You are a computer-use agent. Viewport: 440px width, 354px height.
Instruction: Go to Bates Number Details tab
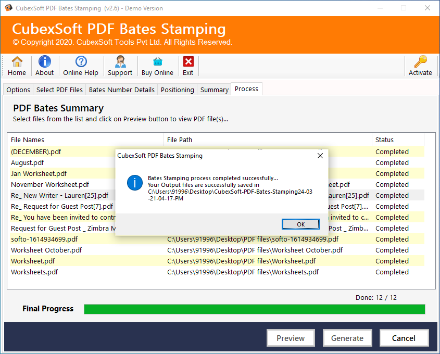click(x=122, y=90)
